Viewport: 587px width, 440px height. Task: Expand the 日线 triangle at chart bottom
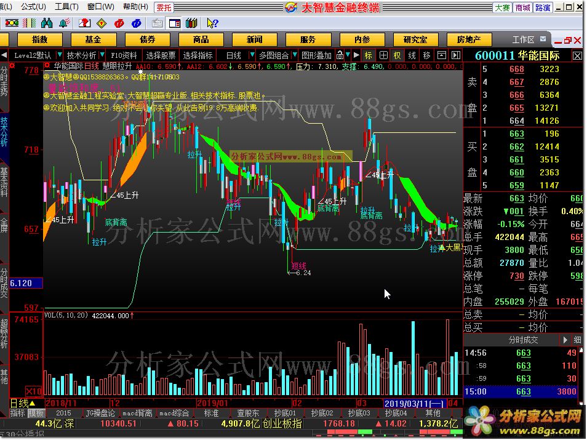coord(33,403)
